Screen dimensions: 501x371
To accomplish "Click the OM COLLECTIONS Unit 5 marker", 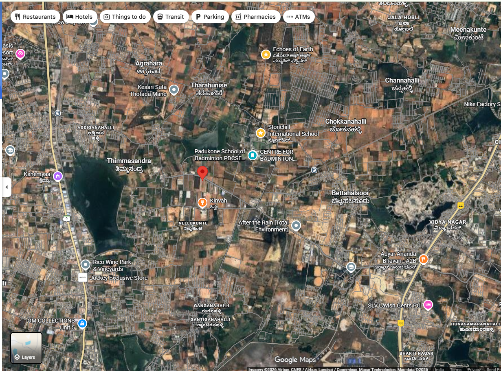I will tap(82, 323).
